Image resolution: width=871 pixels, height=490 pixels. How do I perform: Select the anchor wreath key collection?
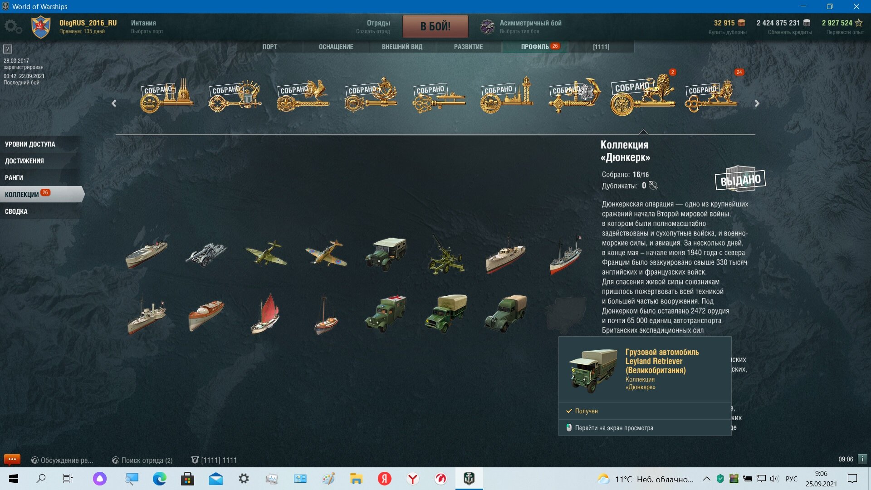coord(371,95)
